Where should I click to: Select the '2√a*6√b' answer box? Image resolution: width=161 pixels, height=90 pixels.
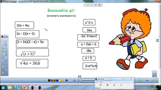[90, 66]
